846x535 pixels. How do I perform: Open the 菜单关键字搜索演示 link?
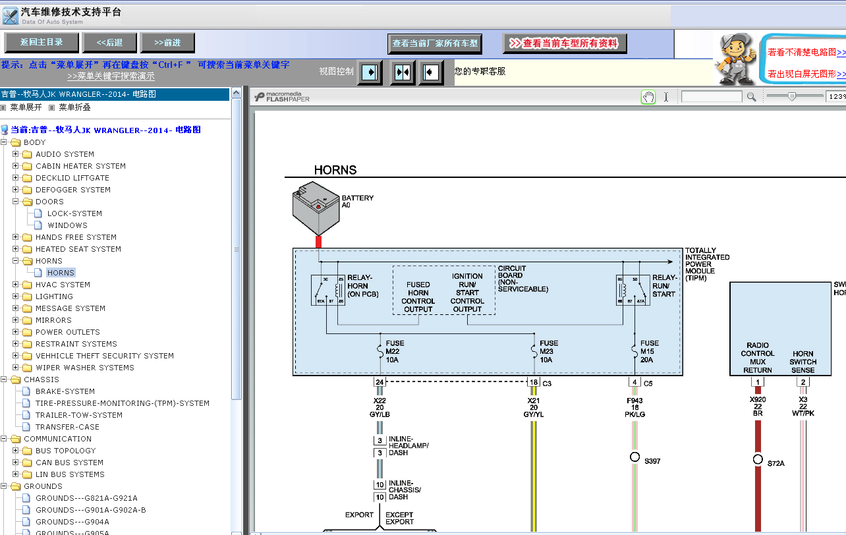(111, 76)
